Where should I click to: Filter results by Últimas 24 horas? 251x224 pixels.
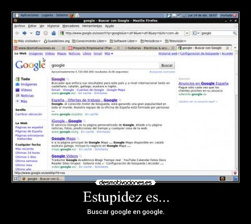point(27,153)
